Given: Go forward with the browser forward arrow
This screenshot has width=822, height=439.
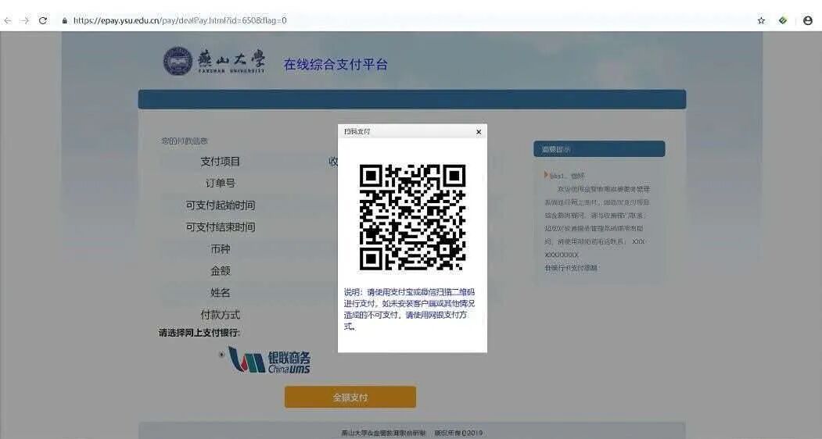Looking at the screenshot, I should [x=25, y=20].
